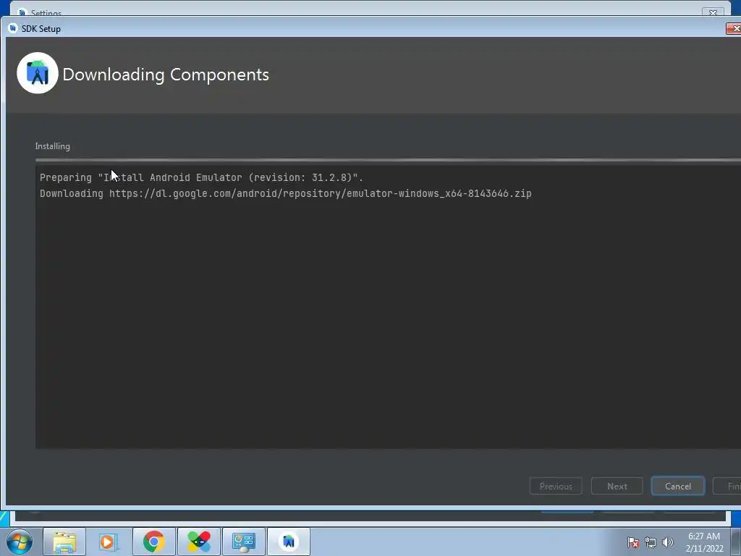Viewport: 741px width, 556px height.
Task: Click the SDK Setup title bar icon
Action: 13,28
